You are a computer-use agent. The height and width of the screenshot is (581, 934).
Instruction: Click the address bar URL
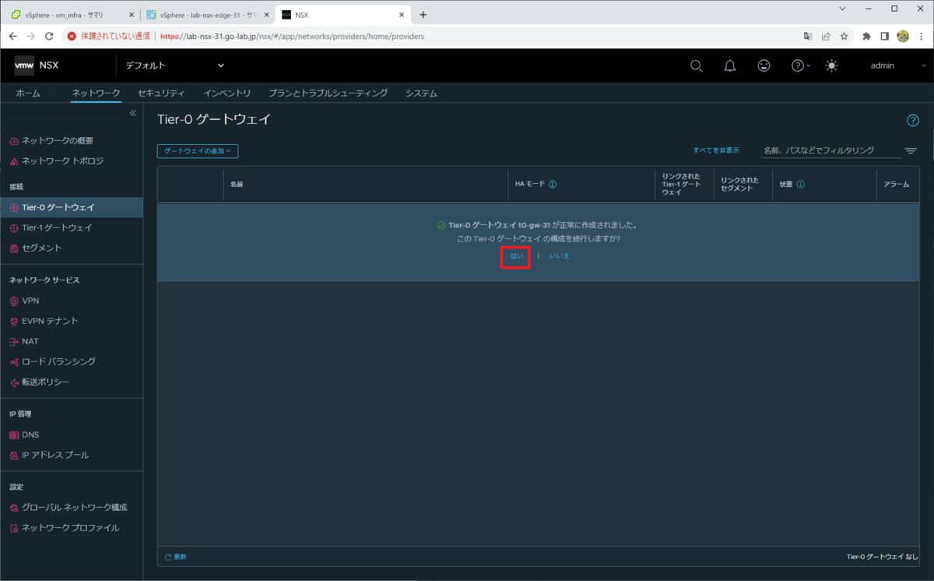coord(292,36)
